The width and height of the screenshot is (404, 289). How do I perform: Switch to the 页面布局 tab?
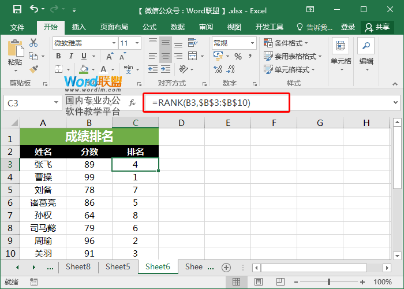pos(114,27)
